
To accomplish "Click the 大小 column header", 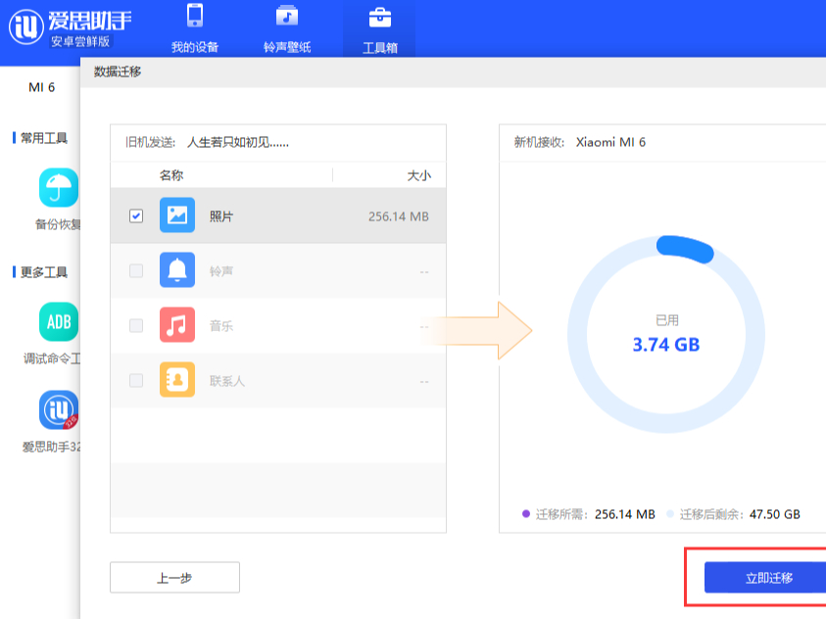I will 418,175.
